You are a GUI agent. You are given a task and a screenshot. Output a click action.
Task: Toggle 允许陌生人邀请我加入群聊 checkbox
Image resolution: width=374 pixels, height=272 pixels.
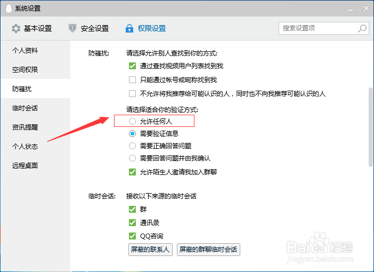[x=132, y=172]
